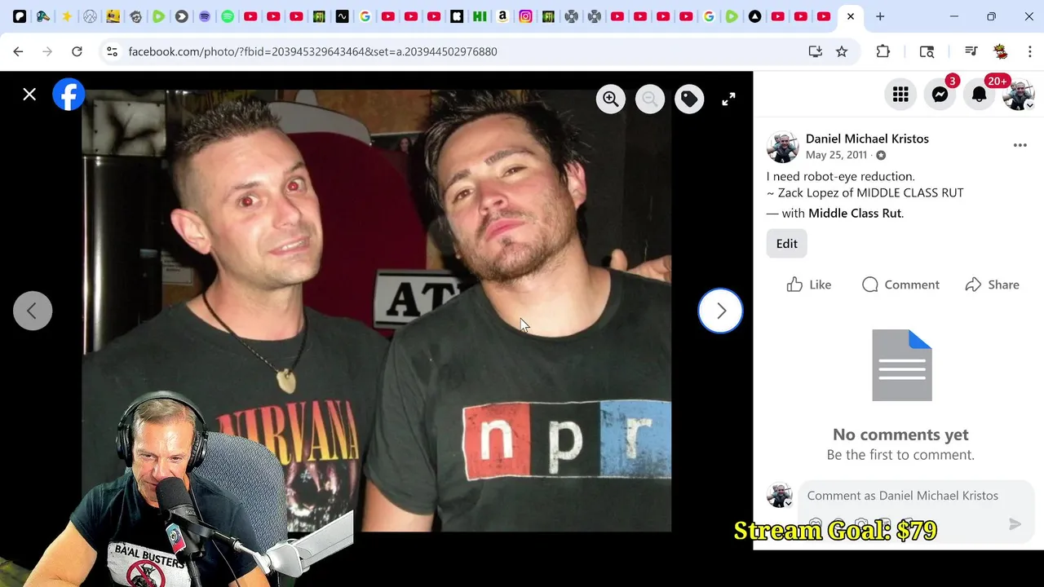Open the Chrome extensions puzzle icon
This screenshot has height=587, width=1044.
(883, 51)
